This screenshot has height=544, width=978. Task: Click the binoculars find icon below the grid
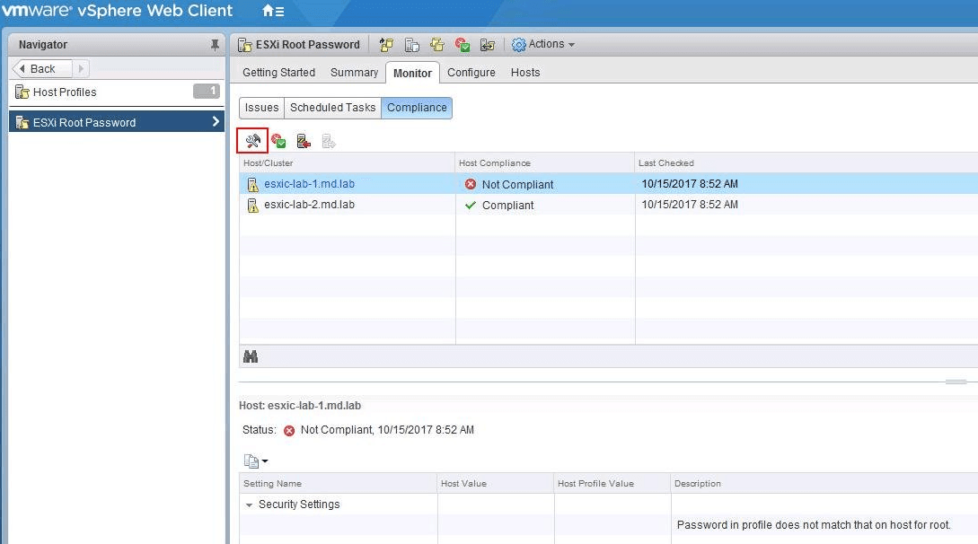[x=251, y=356]
